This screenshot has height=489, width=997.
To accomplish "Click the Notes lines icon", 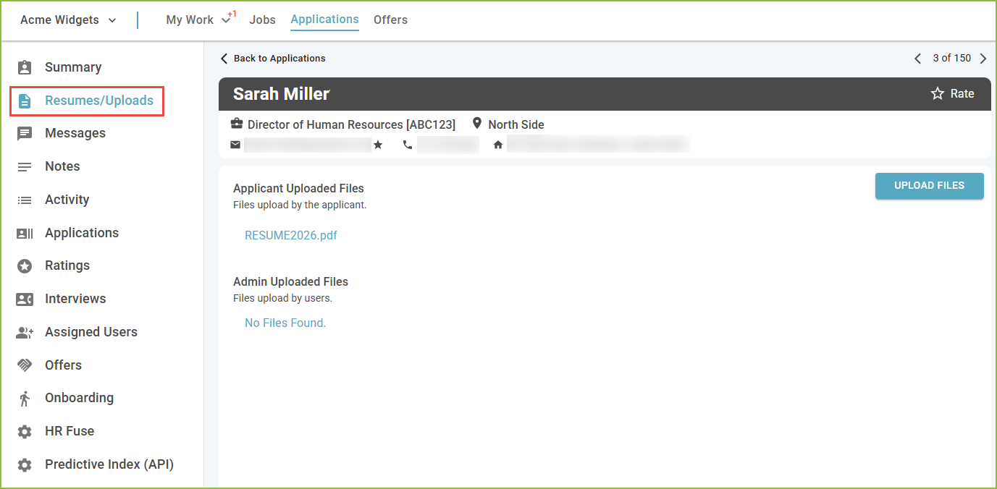I will pyautogui.click(x=25, y=166).
